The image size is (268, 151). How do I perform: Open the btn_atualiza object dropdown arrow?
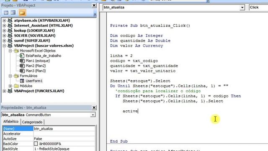[x=242, y=8]
